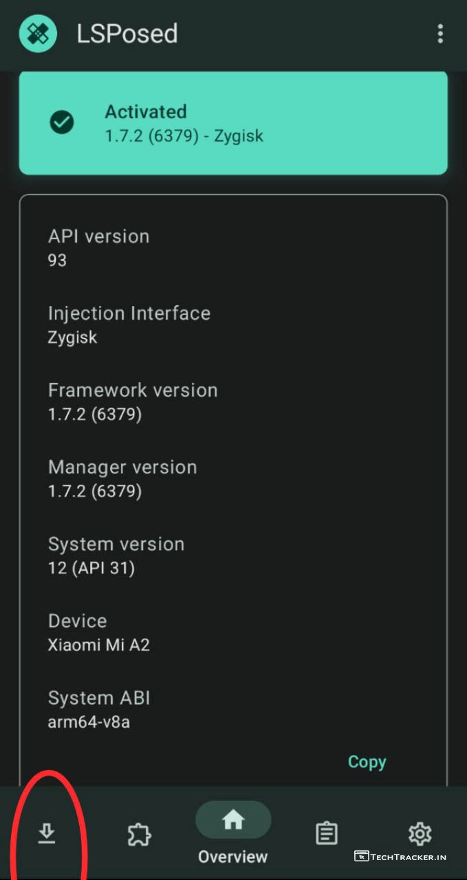Tap the System version entry
Image resolution: width=467 pixels, height=880 pixels.
(116, 555)
